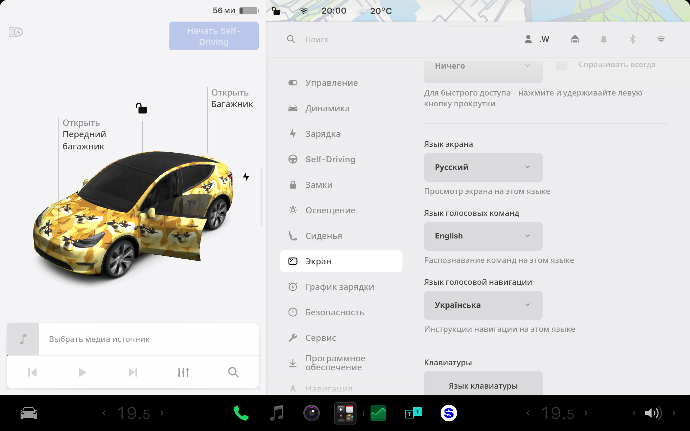The width and height of the screenshot is (690, 431).
Task: Tap the car controls icon in dock
Action: coord(29,413)
